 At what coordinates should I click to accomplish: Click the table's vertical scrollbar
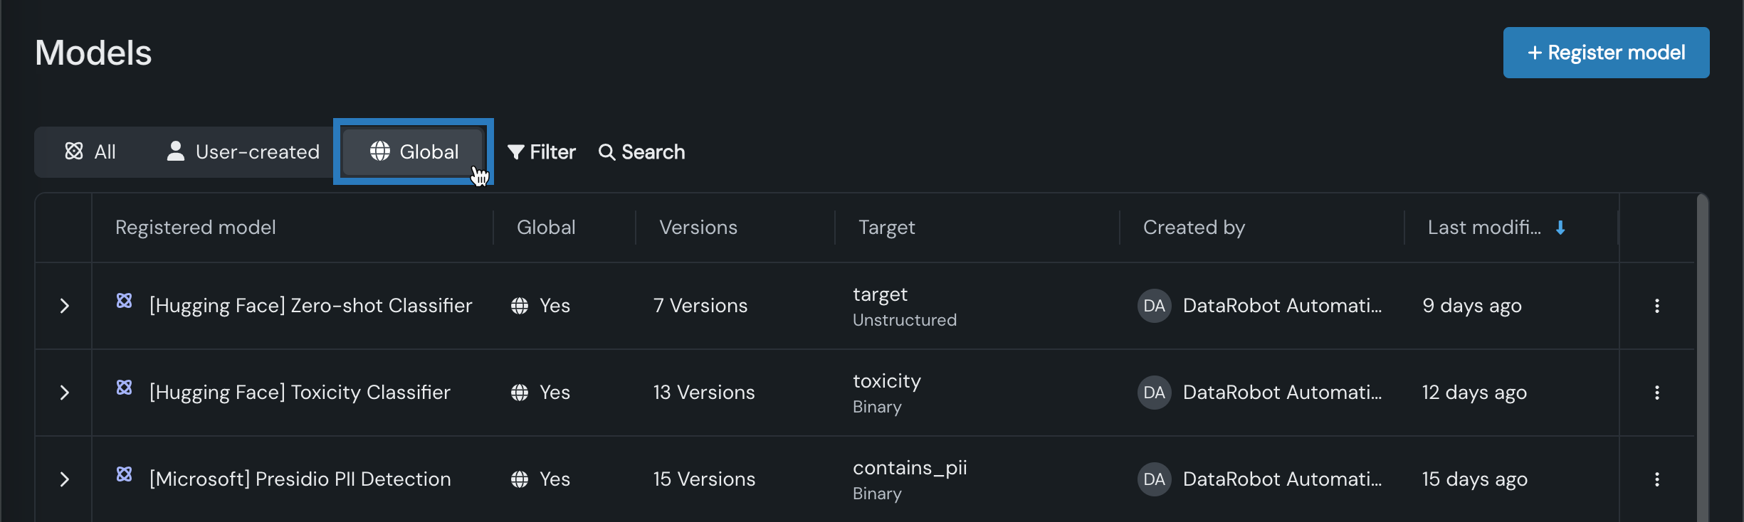click(x=1702, y=356)
